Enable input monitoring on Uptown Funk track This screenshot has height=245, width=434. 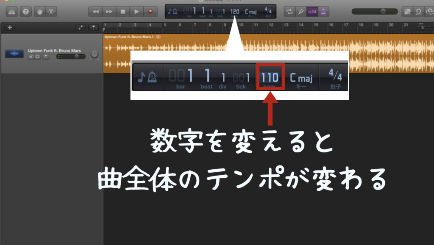click(x=46, y=57)
